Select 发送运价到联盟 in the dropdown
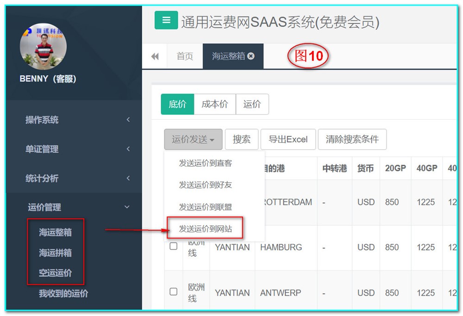The image size is (463, 316). [205, 207]
